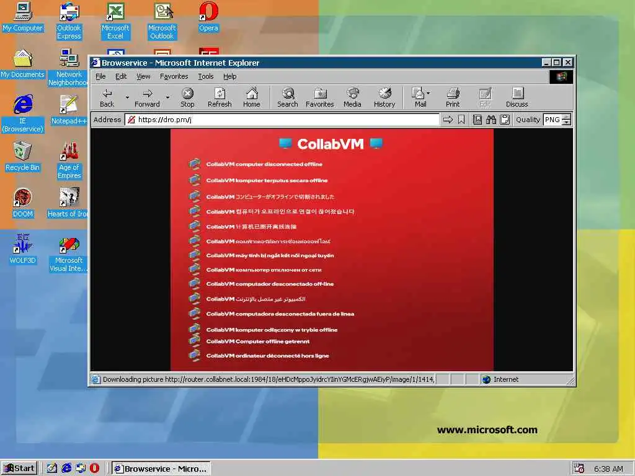Expand the Mail button dropdown arrow
Screen dimensions: 635x476
tap(429, 93)
